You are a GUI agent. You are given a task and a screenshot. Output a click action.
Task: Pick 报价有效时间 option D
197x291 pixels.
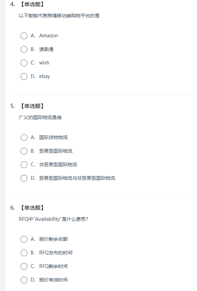click(24, 280)
